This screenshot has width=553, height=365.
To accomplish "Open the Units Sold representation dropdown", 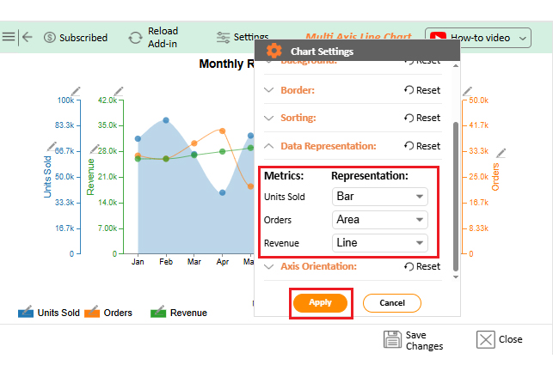I will point(379,197).
